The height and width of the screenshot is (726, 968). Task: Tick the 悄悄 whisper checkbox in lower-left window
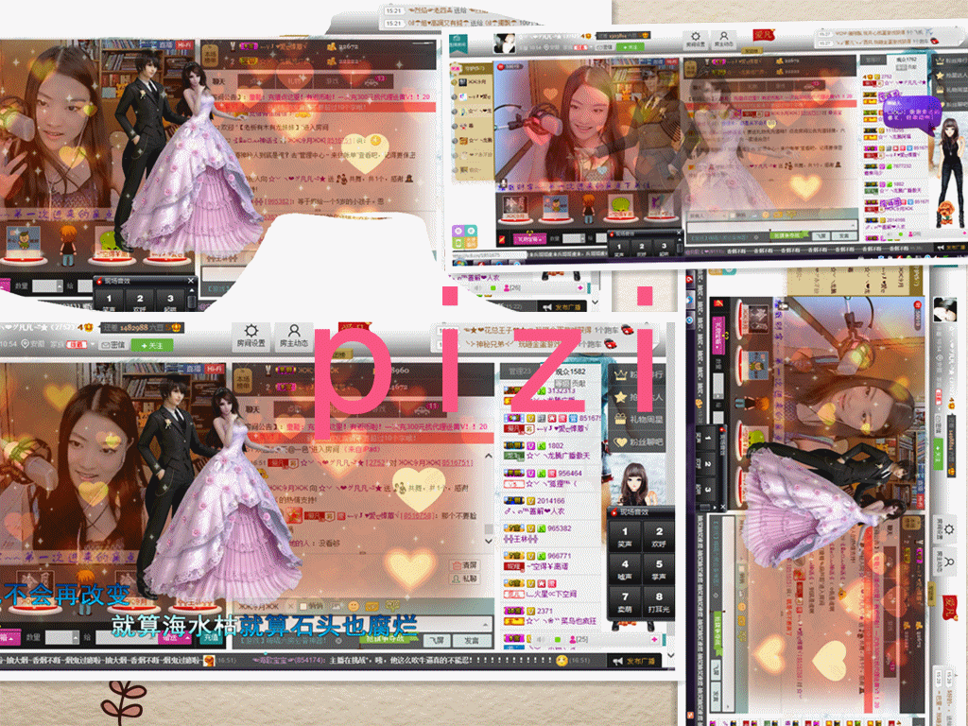pyautogui.click(x=302, y=606)
